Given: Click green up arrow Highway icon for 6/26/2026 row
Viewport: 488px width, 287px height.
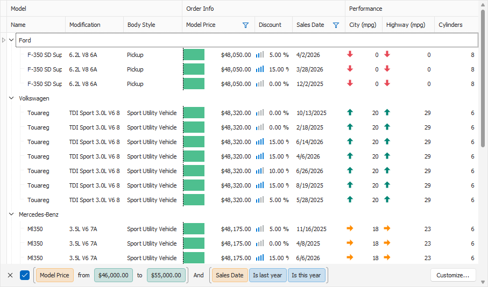Looking at the screenshot, I should coord(387,170).
